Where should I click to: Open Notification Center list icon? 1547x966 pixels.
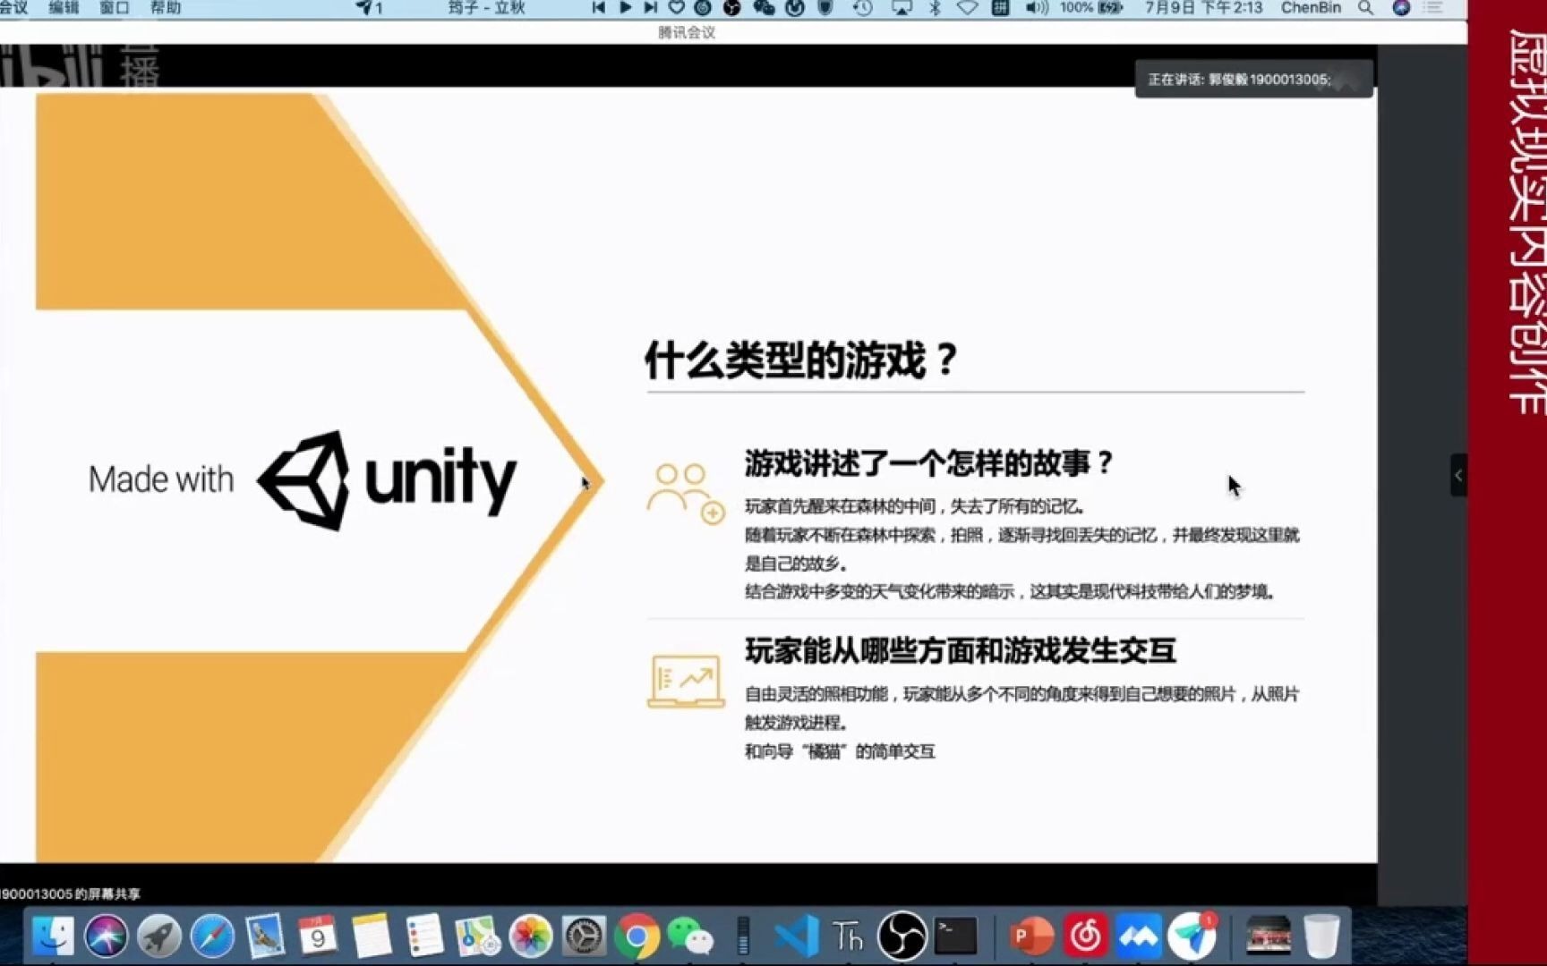click(1432, 8)
